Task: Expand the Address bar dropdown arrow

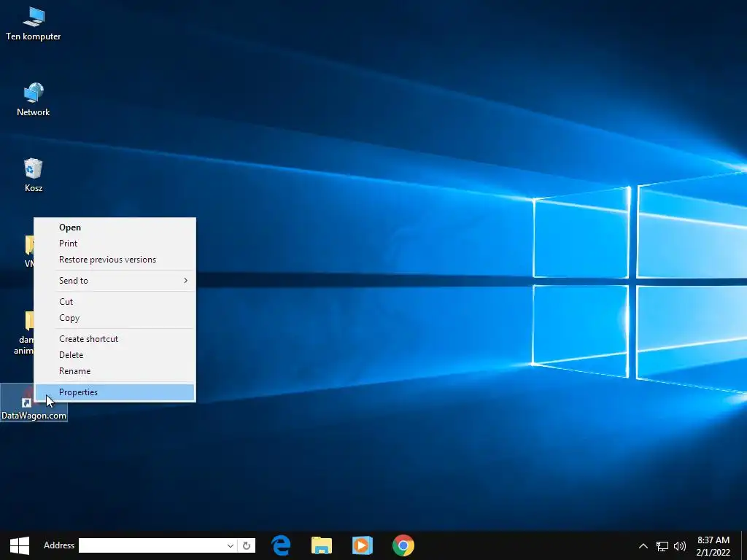Action: [230, 545]
